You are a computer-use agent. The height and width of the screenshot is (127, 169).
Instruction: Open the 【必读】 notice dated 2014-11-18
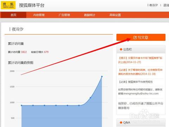(140, 72)
